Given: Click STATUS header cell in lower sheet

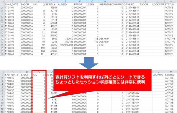Looking at the screenshot, I should [x=171, y=75].
